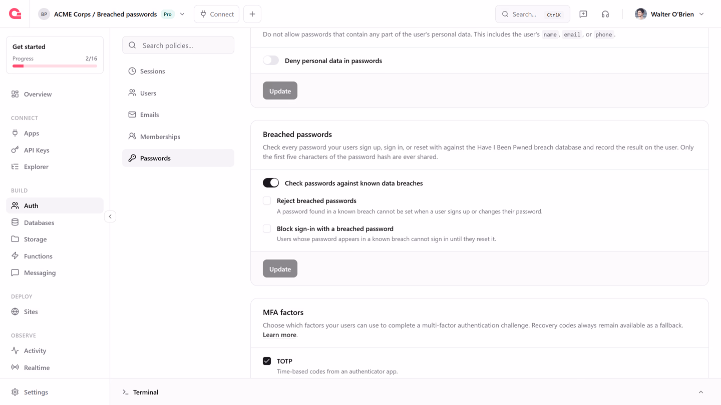Expand the Terminal panel chevron
This screenshot has height=405, width=721.
tap(701, 392)
